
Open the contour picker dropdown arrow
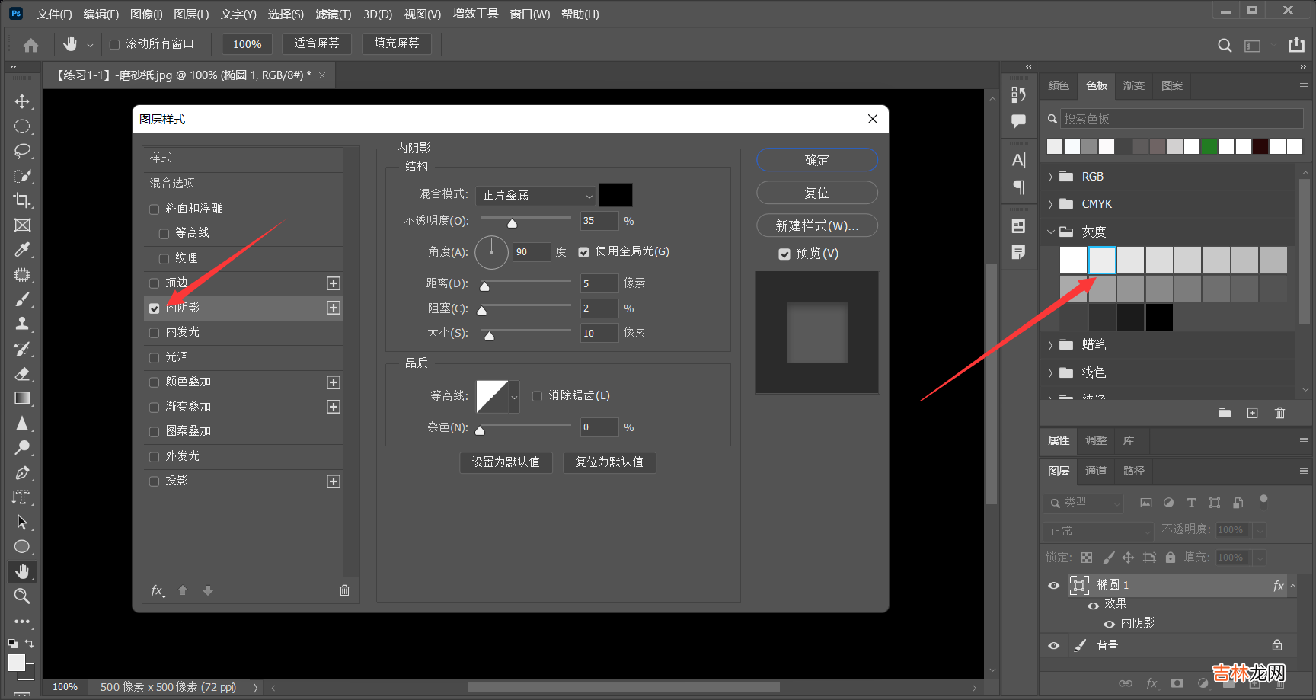tap(515, 397)
